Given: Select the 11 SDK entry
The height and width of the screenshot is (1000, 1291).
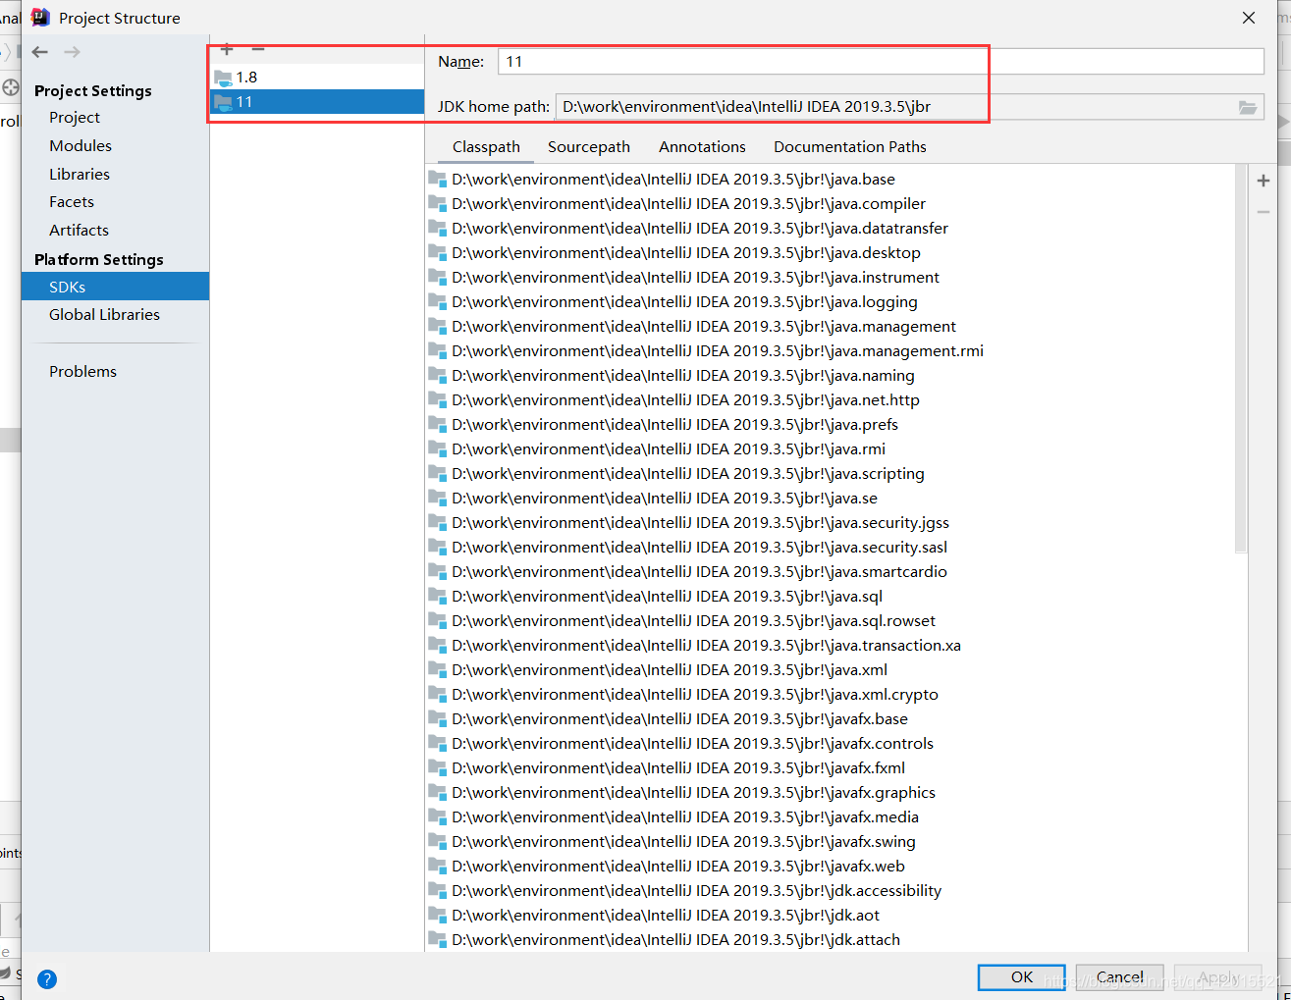Looking at the screenshot, I should 317,101.
